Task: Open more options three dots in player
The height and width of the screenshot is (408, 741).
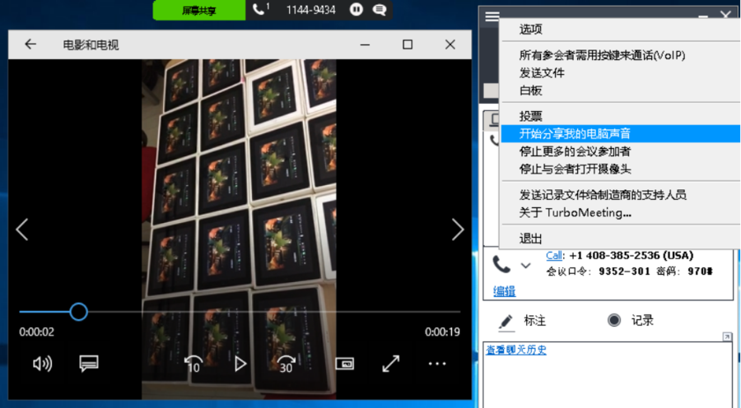Action: point(437,364)
